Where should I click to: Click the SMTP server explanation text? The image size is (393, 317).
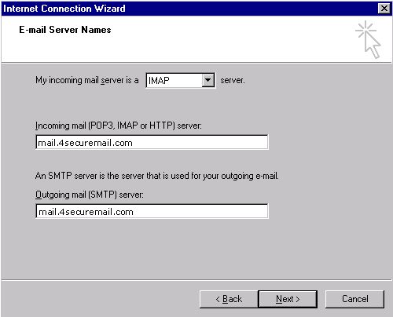(157, 176)
